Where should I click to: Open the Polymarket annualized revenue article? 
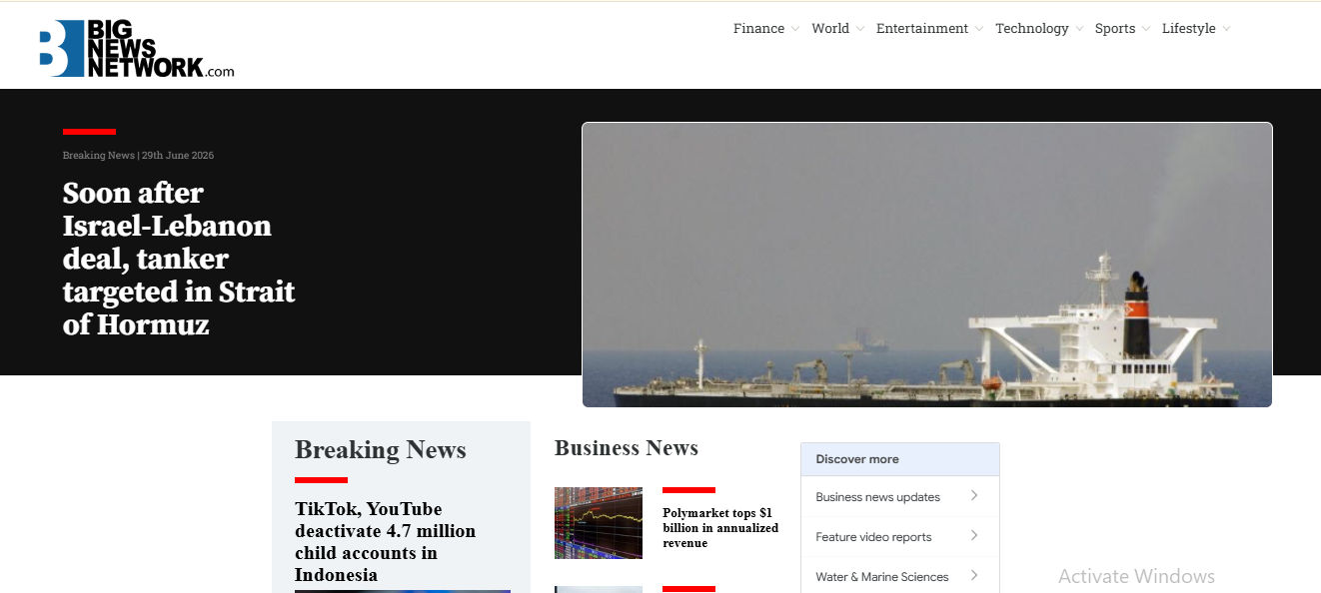coord(720,528)
